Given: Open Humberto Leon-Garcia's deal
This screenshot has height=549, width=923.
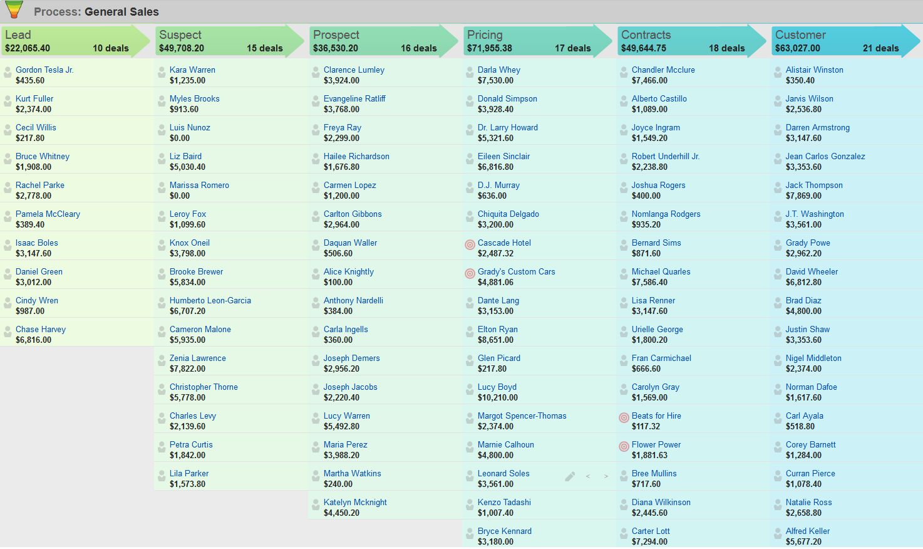Looking at the screenshot, I should click(x=210, y=301).
